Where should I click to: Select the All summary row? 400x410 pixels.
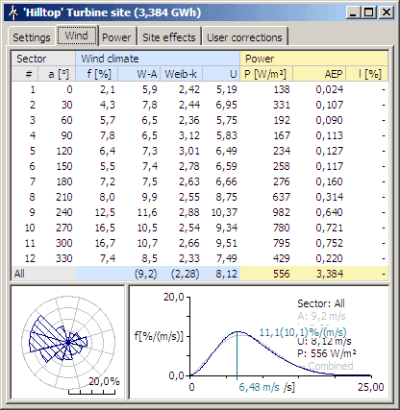[x=200, y=274]
